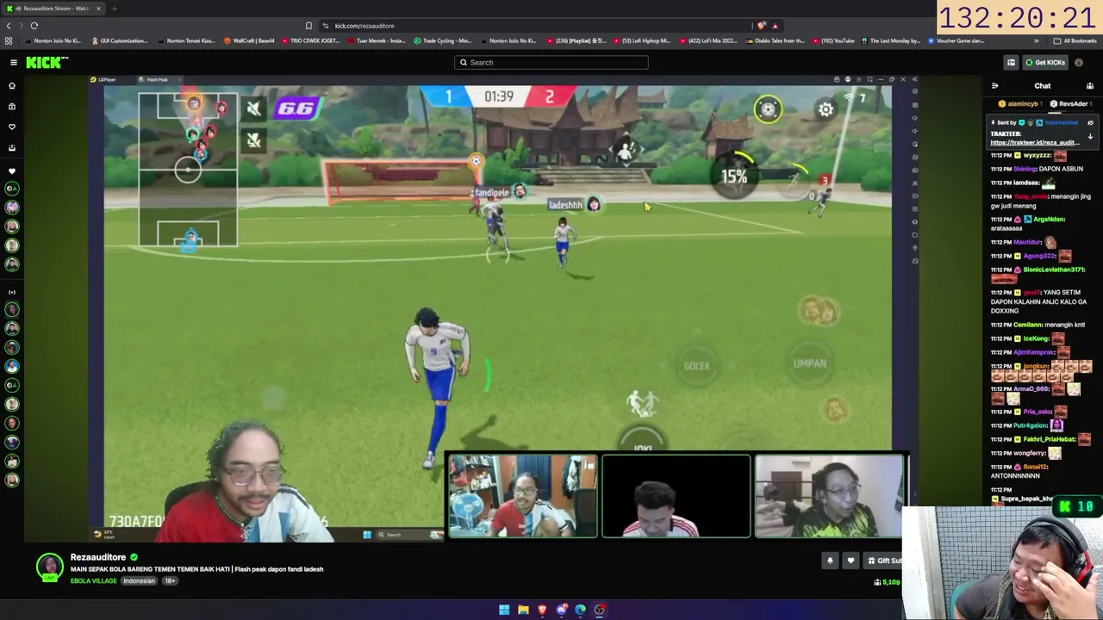Open the Rezaauditore channel avatar
The height and width of the screenshot is (620, 1103).
click(50, 566)
